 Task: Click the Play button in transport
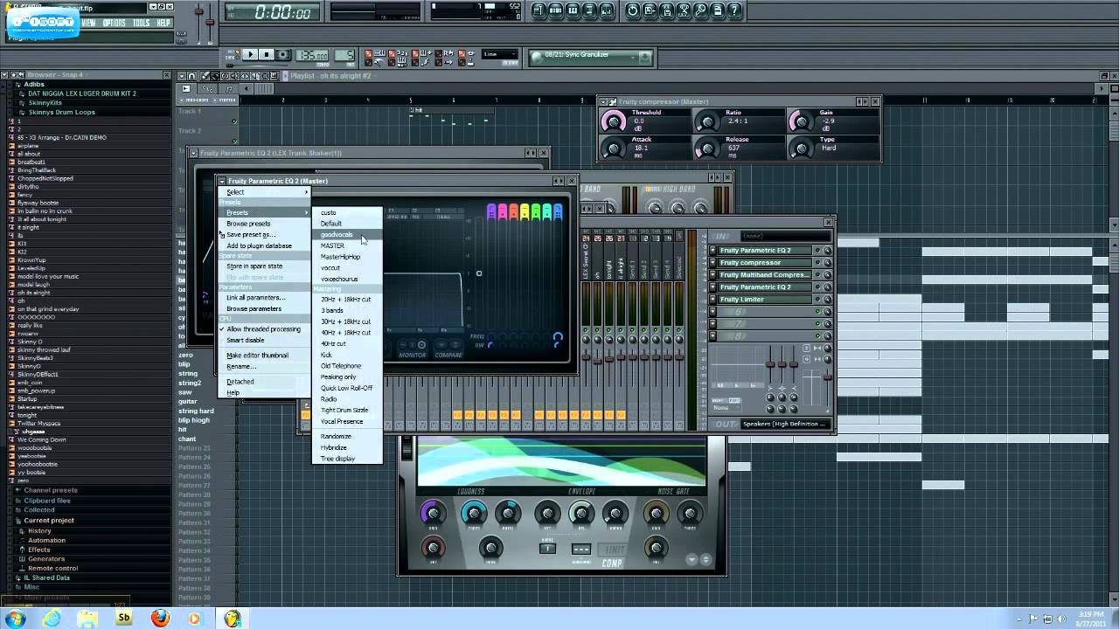(251, 54)
